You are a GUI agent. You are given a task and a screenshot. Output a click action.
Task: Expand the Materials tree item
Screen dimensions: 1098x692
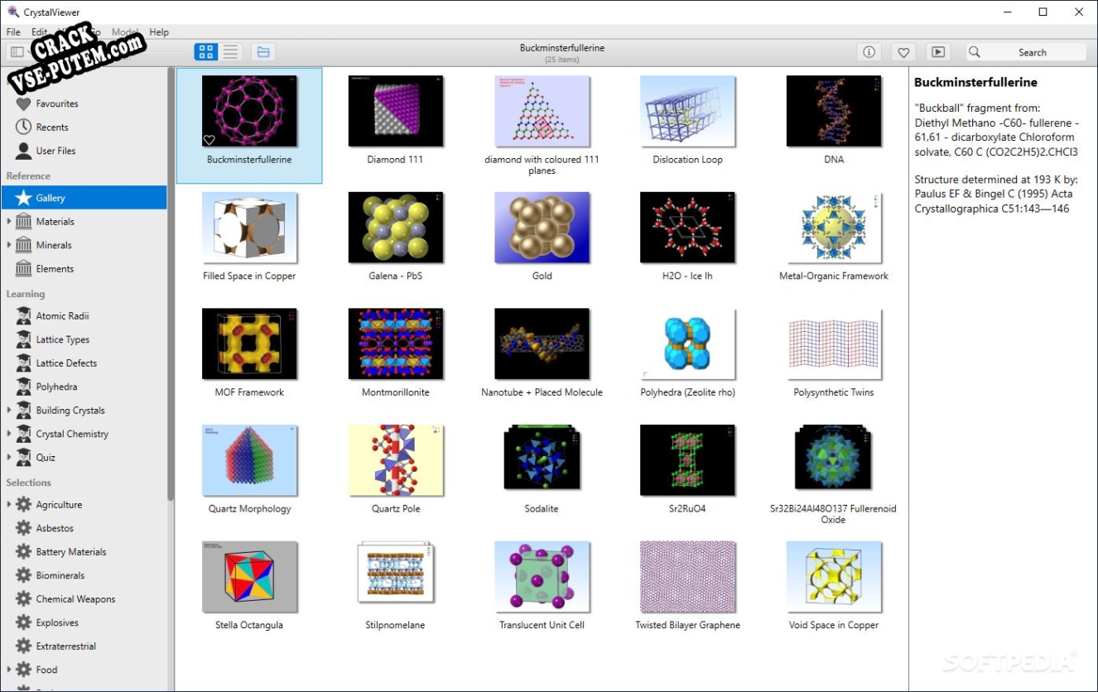pyautogui.click(x=9, y=222)
